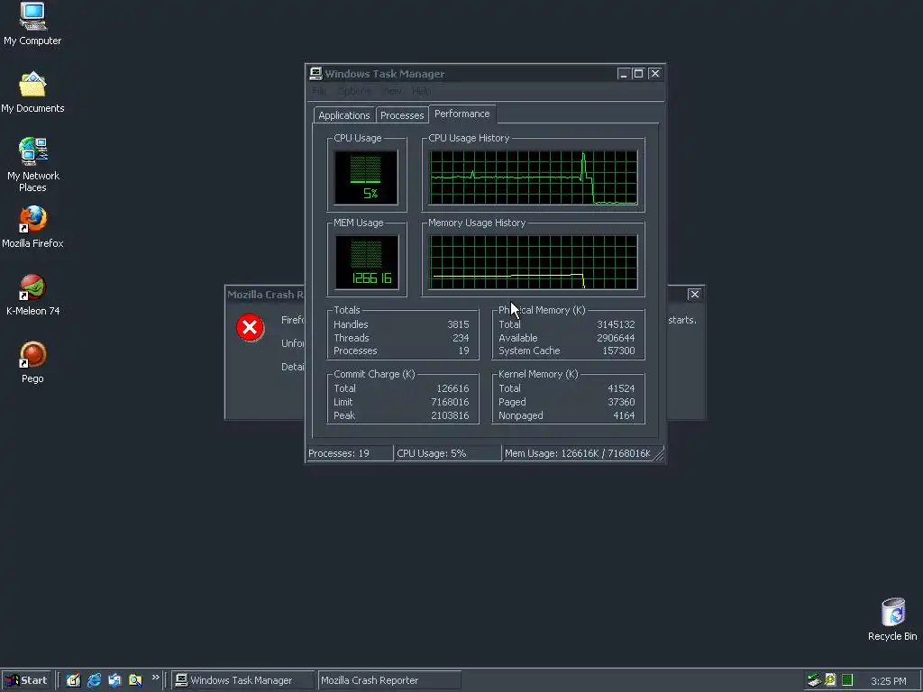This screenshot has height=692, width=923.
Task: Select the My Network Places desktop icon
Action: click(x=32, y=165)
